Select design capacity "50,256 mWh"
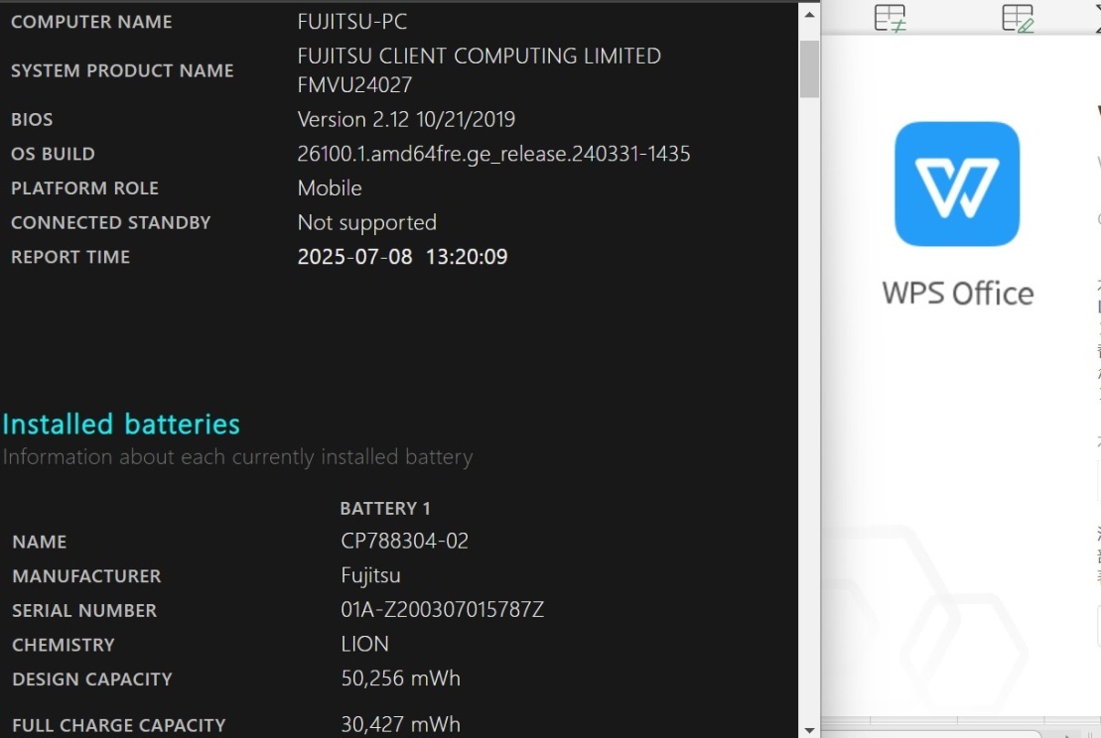 pyautogui.click(x=401, y=678)
